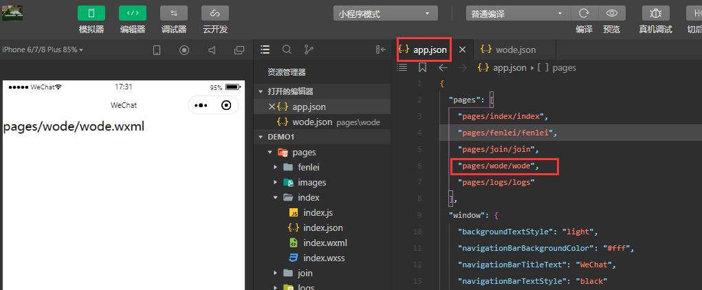
Task: Open the source control branch icon
Action: (x=309, y=49)
